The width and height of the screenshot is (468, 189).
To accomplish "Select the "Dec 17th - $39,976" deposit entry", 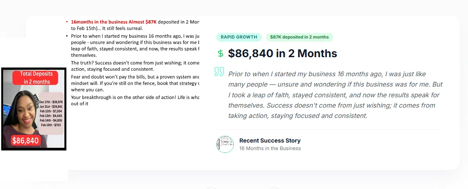I will point(50,102).
